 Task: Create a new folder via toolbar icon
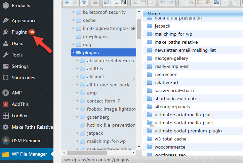tap(107, 2)
